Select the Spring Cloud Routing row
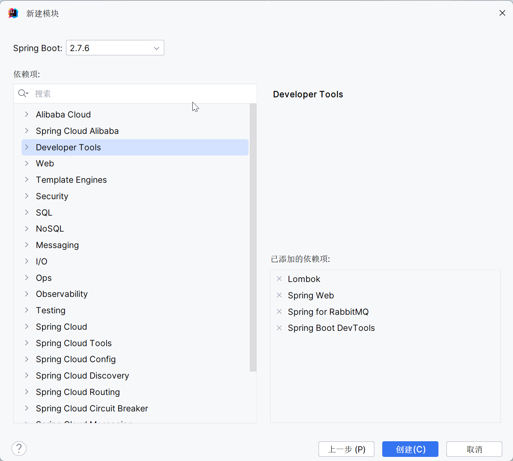Image resolution: width=513 pixels, height=461 pixels. [135, 392]
